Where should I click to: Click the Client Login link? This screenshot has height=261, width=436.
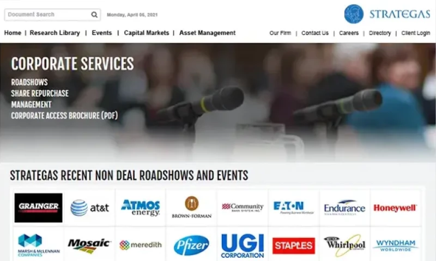point(415,33)
